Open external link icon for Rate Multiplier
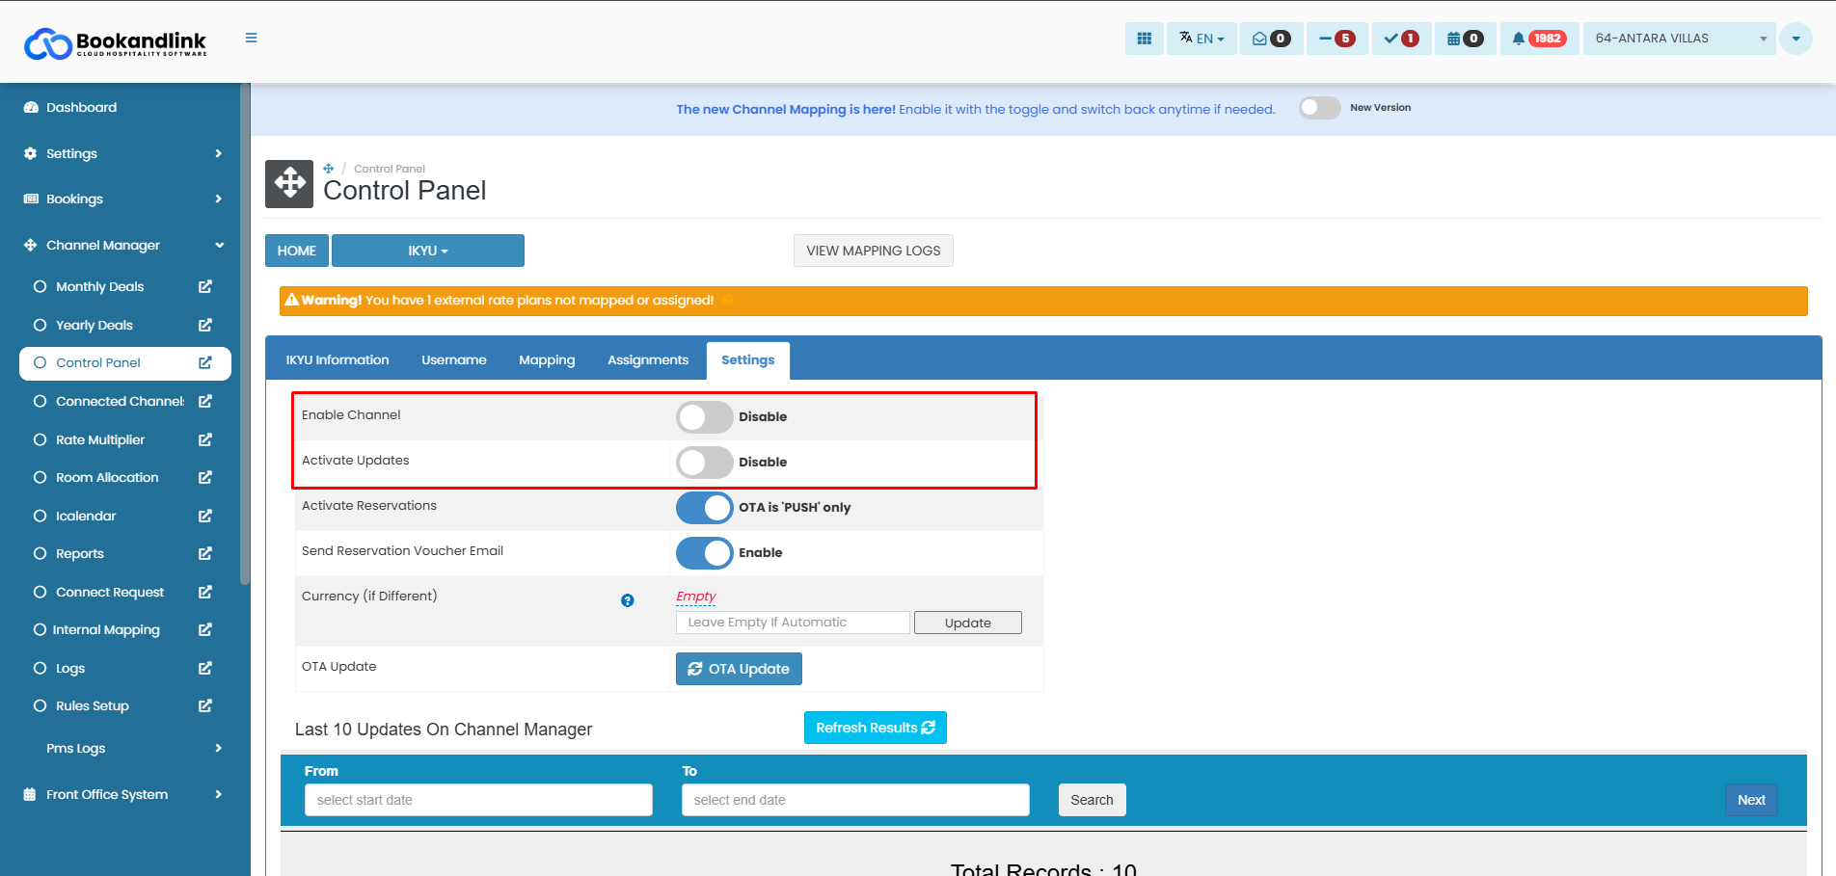 (x=205, y=439)
